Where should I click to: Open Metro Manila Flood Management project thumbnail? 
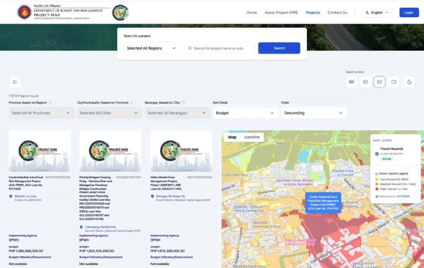pyautogui.click(x=181, y=151)
